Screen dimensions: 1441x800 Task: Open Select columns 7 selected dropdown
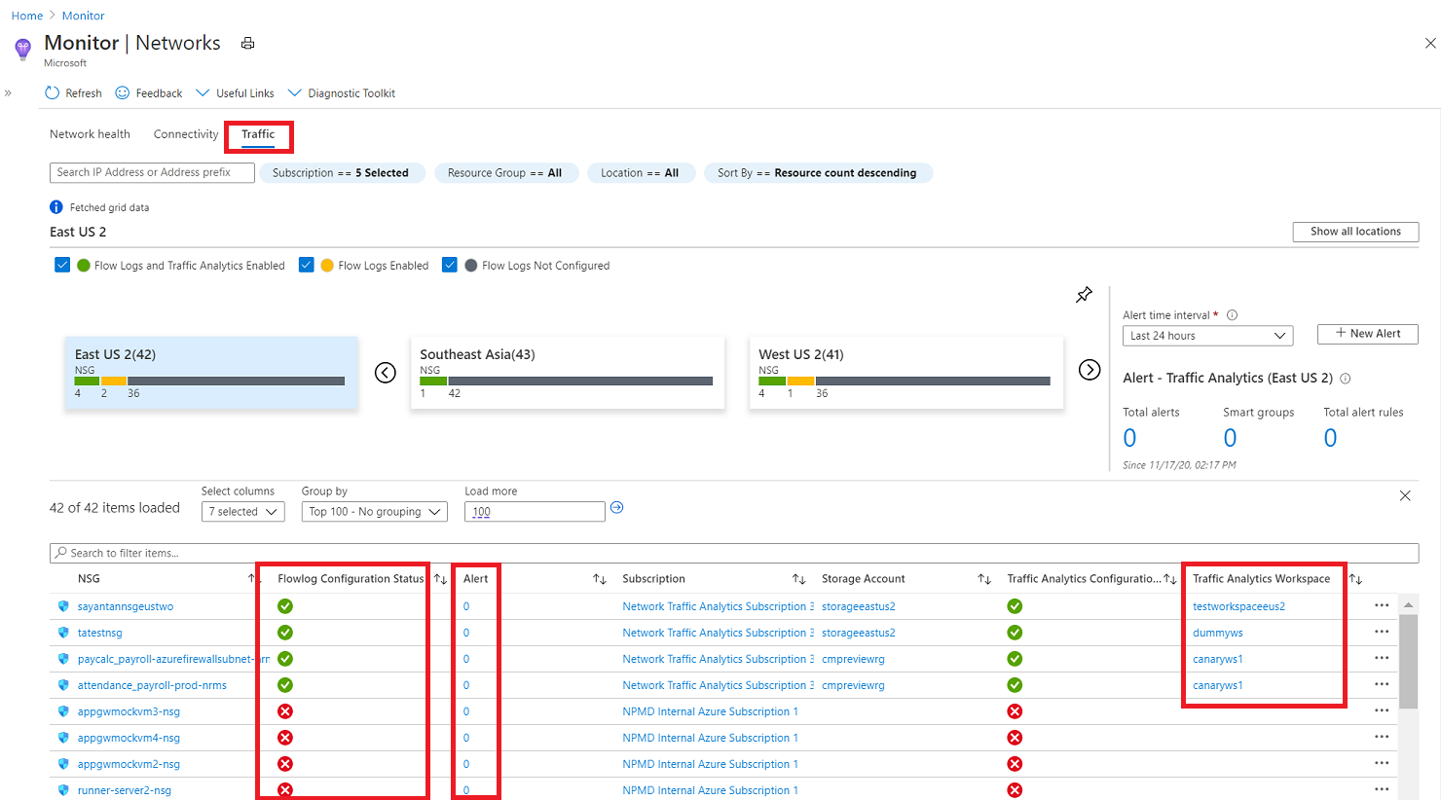[242, 512]
